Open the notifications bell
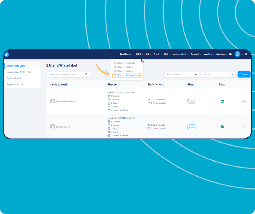 point(230,54)
